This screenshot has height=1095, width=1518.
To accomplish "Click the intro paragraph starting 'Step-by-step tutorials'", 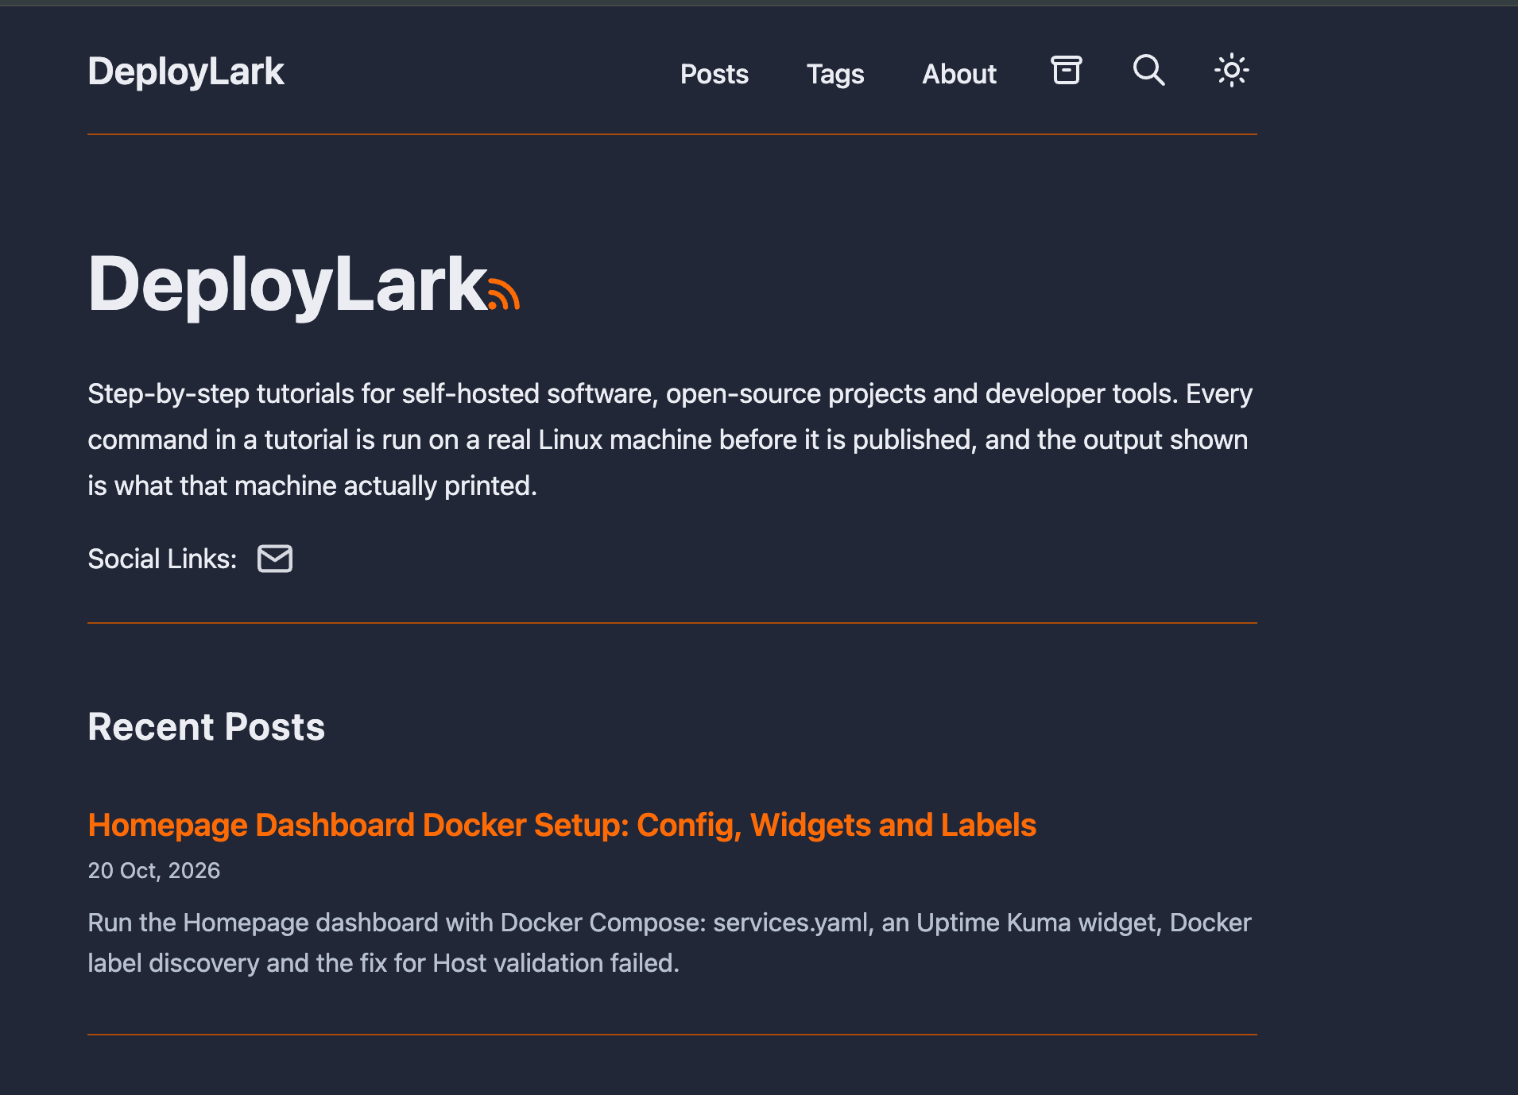I will (670, 439).
